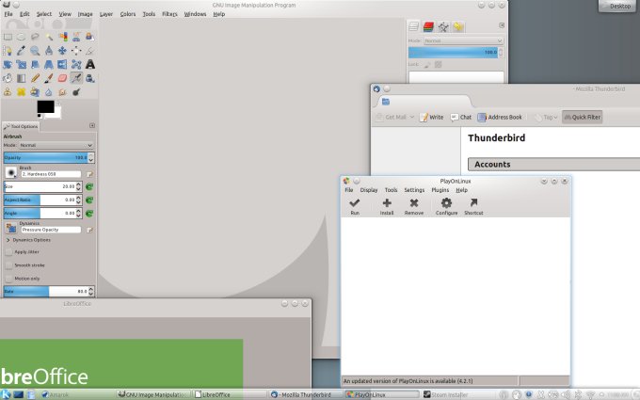Select the Ink tool
Image resolution: width=640 pixels, height=400 pixels.
coord(90,78)
